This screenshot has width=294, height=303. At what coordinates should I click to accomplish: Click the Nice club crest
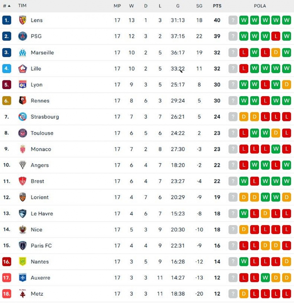point(22,229)
